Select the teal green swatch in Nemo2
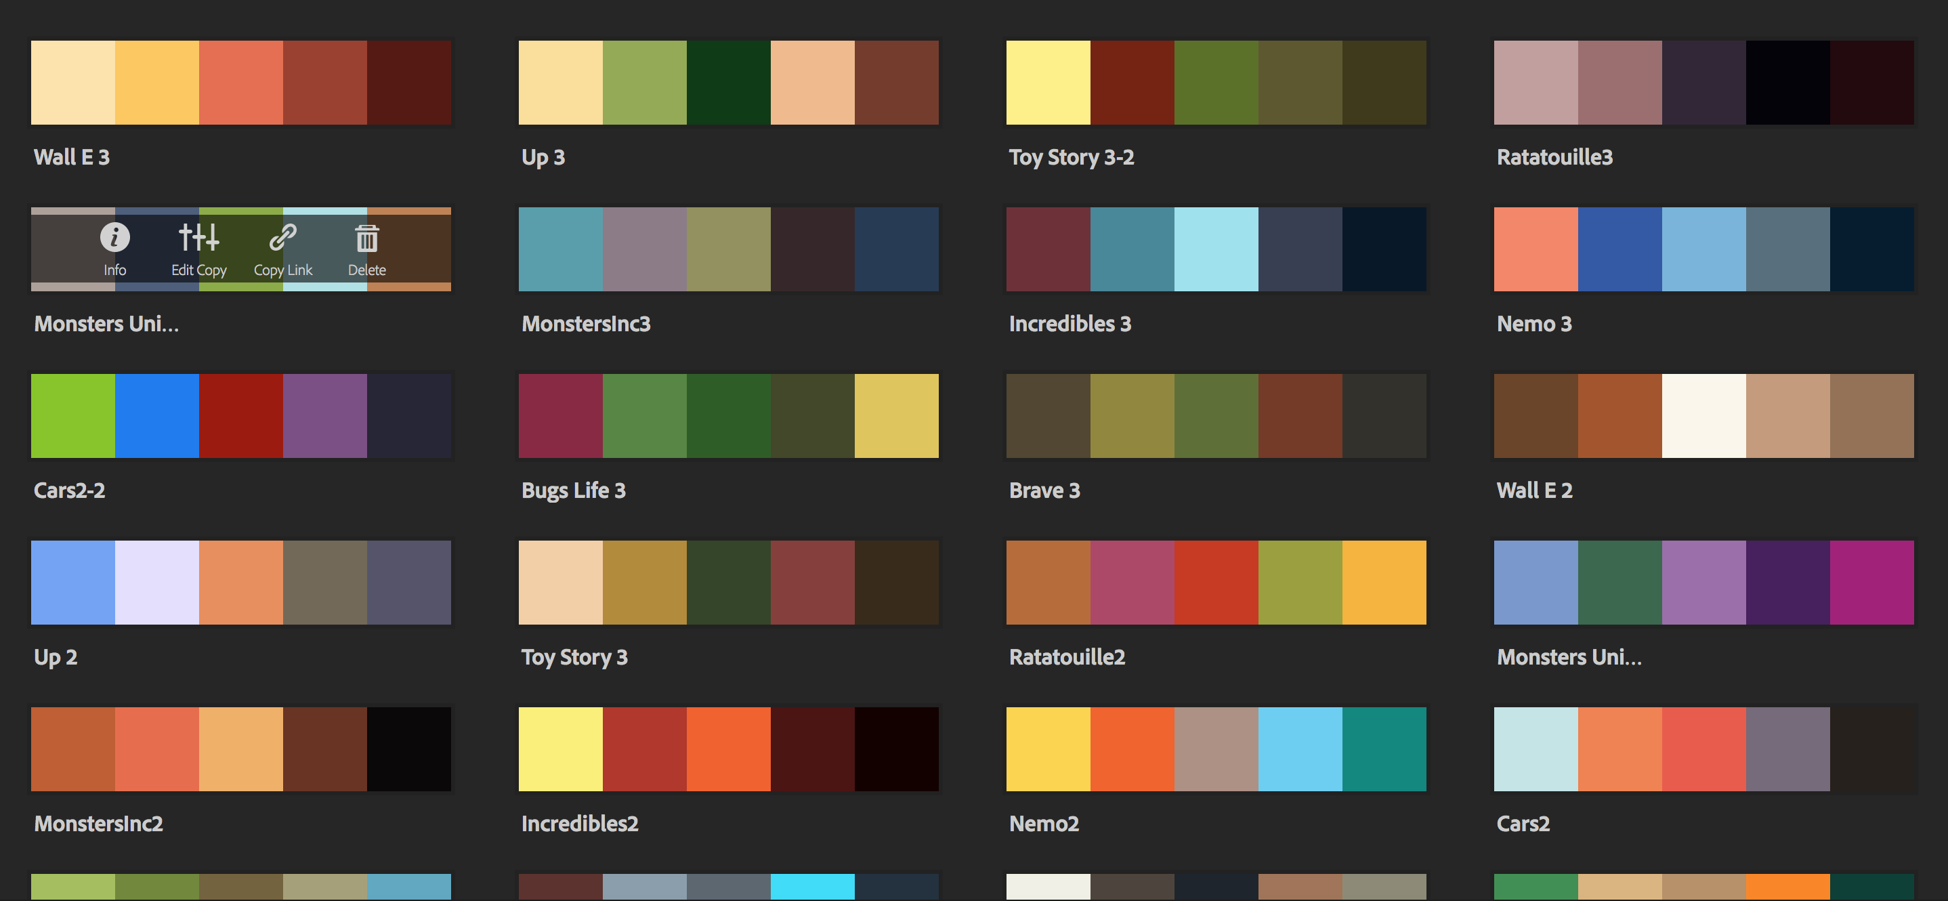 1384,749
